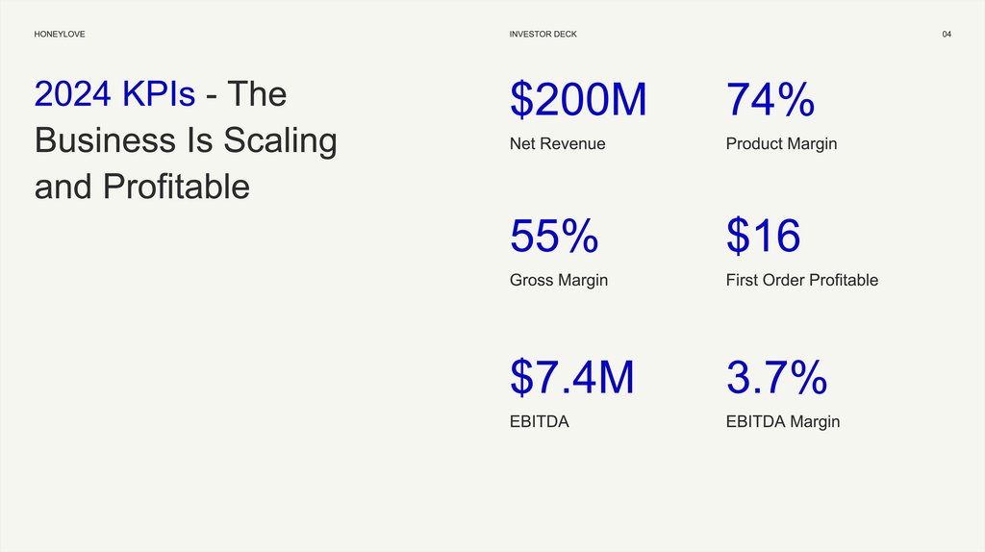Click the First Order Profitable label
The image size is (985, 552).
click(801, 281)
